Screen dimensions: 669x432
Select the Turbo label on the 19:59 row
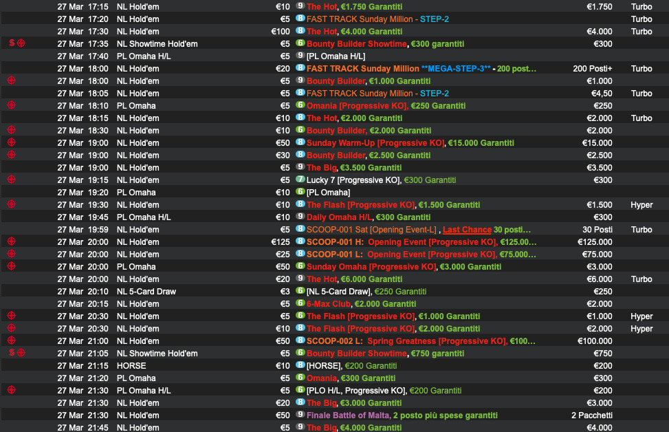(x=641, y=230)
